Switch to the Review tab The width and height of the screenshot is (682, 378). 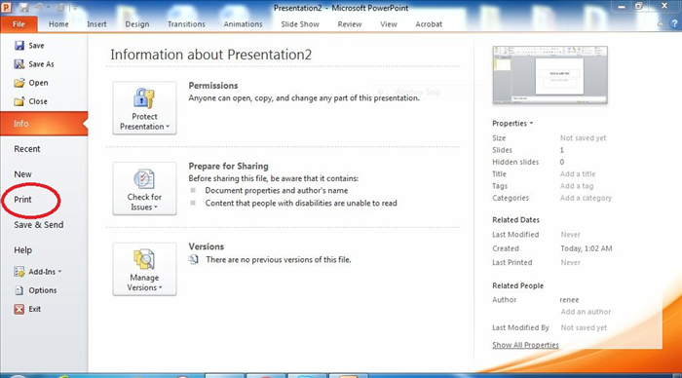(x=349, y=24)
